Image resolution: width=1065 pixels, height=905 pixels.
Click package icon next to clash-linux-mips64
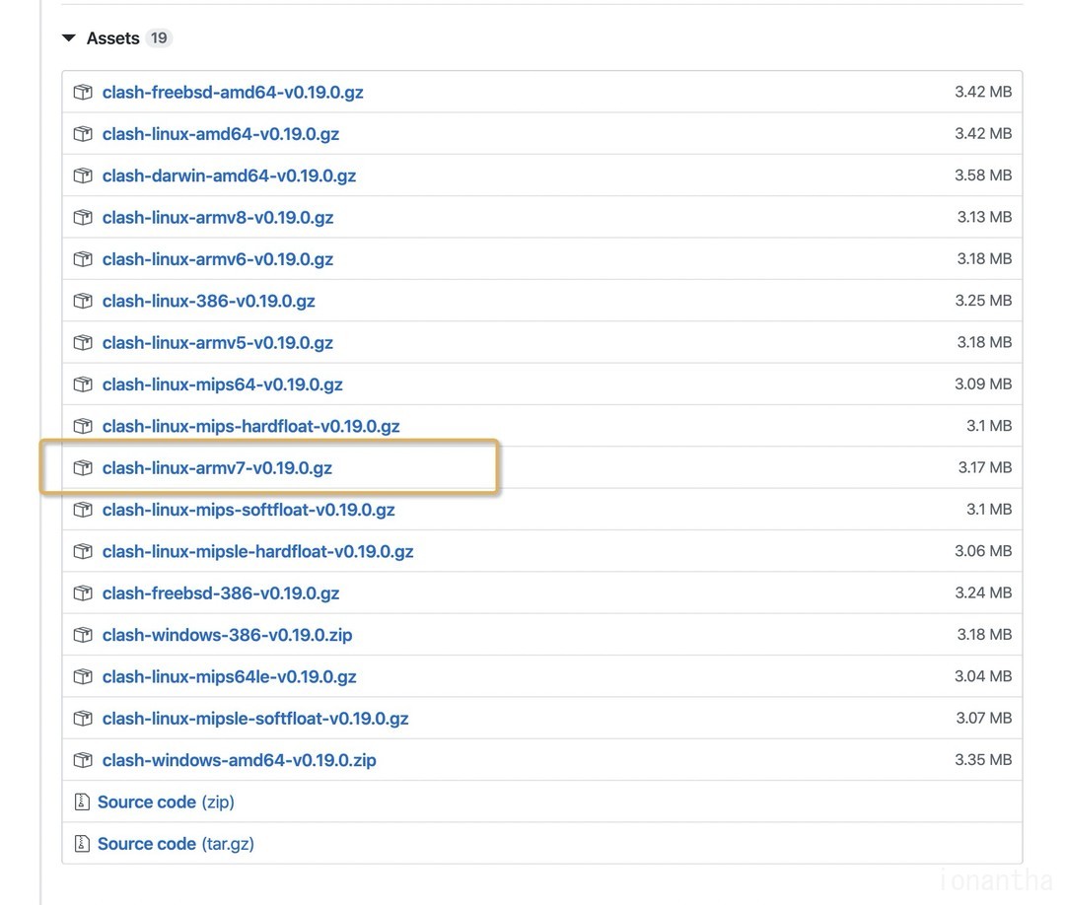[x=83, y=384]
